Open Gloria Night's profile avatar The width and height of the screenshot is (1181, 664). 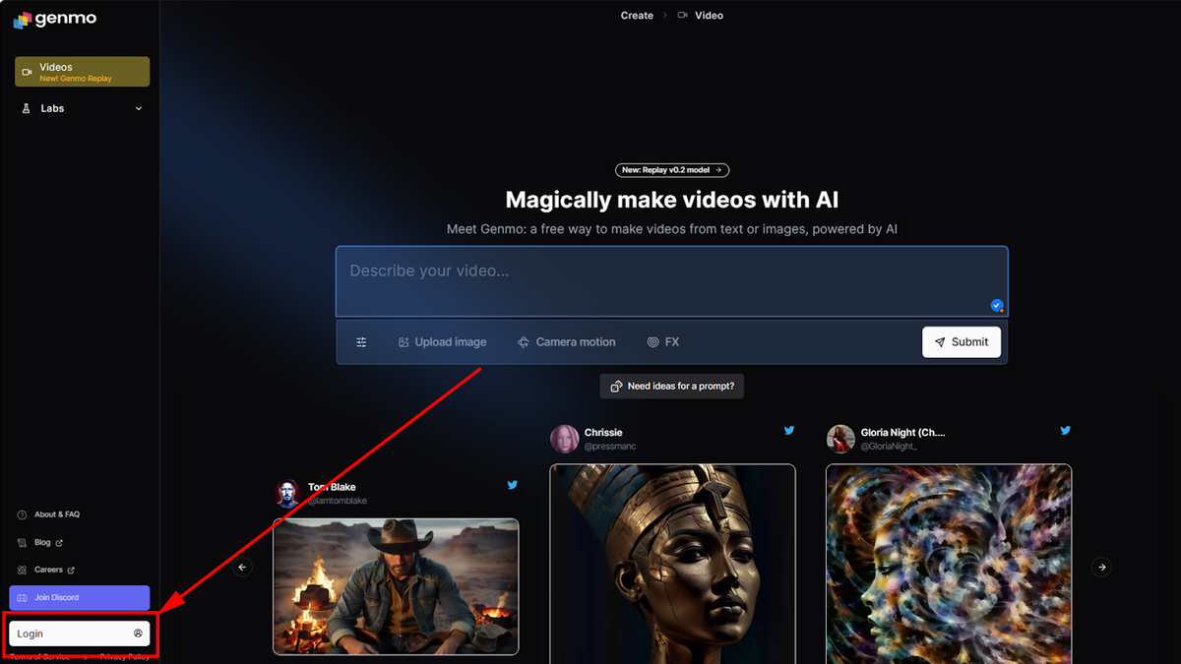click(x=840, y=439)
